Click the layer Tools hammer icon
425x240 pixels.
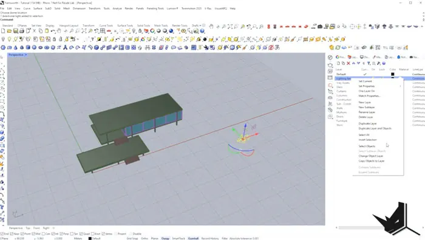coord(379,63)
